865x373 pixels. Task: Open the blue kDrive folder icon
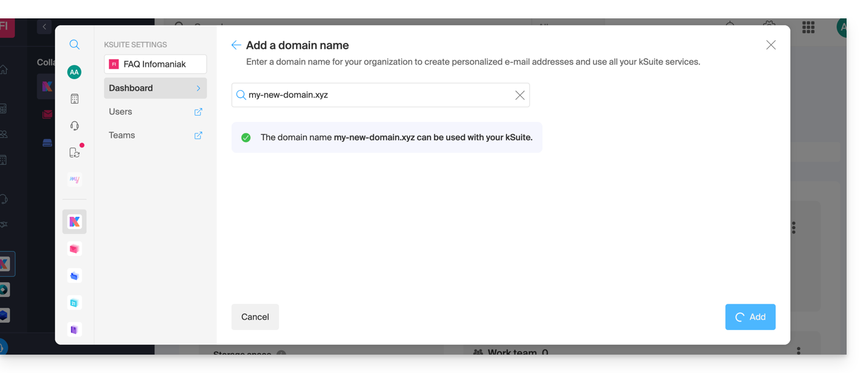point(74,276)
